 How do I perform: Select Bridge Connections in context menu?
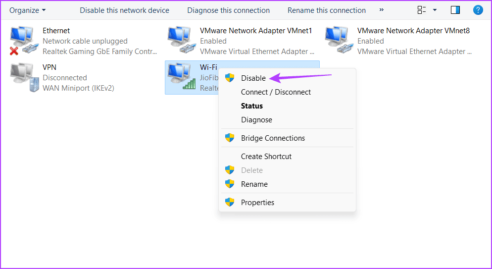273,138
